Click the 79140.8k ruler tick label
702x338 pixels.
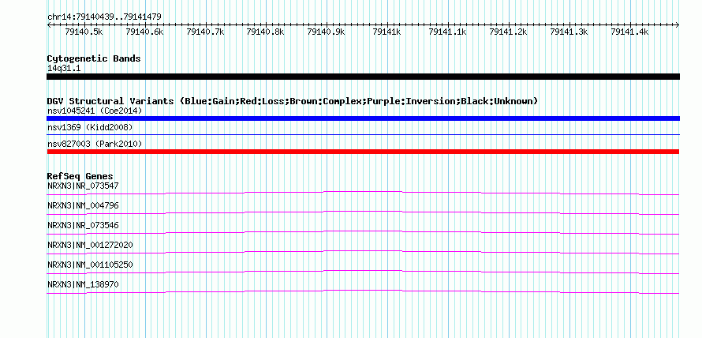266,32
